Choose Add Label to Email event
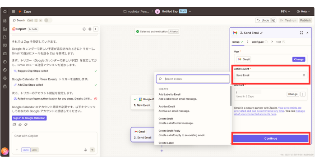Screen dimensions: 315x164 tap(193, 97)
